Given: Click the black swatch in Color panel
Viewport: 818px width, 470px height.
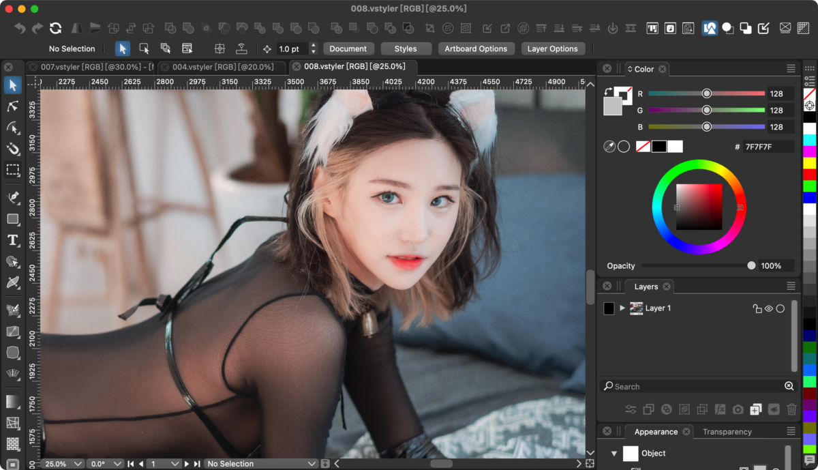Looking at the screenshot, I should (659, 147).
